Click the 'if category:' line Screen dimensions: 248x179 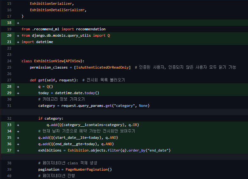[x=51, y=118]
